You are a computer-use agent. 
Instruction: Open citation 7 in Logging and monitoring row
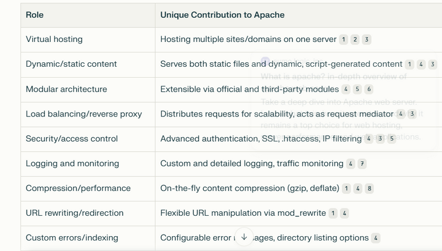coord(362,164)
